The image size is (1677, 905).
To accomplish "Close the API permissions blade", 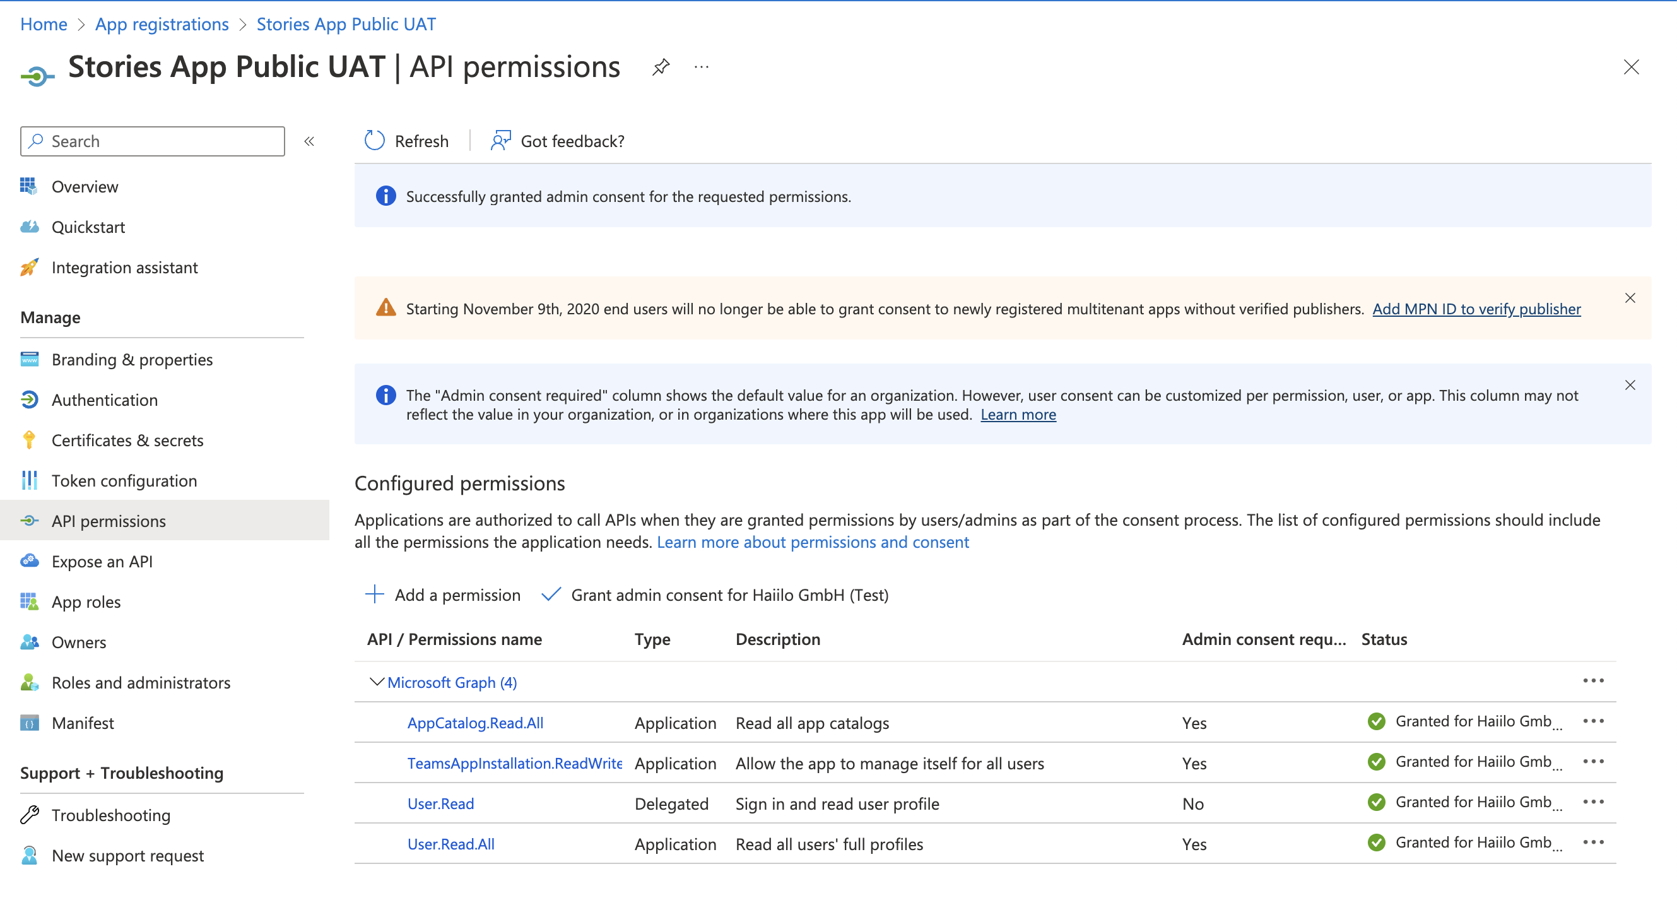I will click(x=1631, y=67).
